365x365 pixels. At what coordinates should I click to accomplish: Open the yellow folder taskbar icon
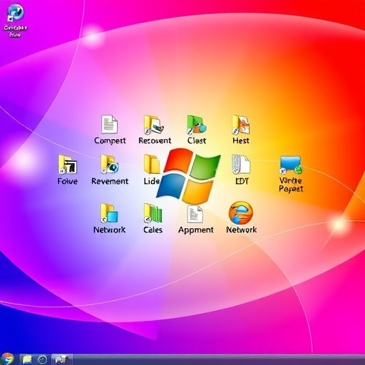26,360
